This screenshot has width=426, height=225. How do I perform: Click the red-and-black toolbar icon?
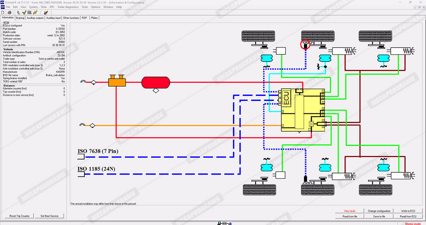[46, 12]
